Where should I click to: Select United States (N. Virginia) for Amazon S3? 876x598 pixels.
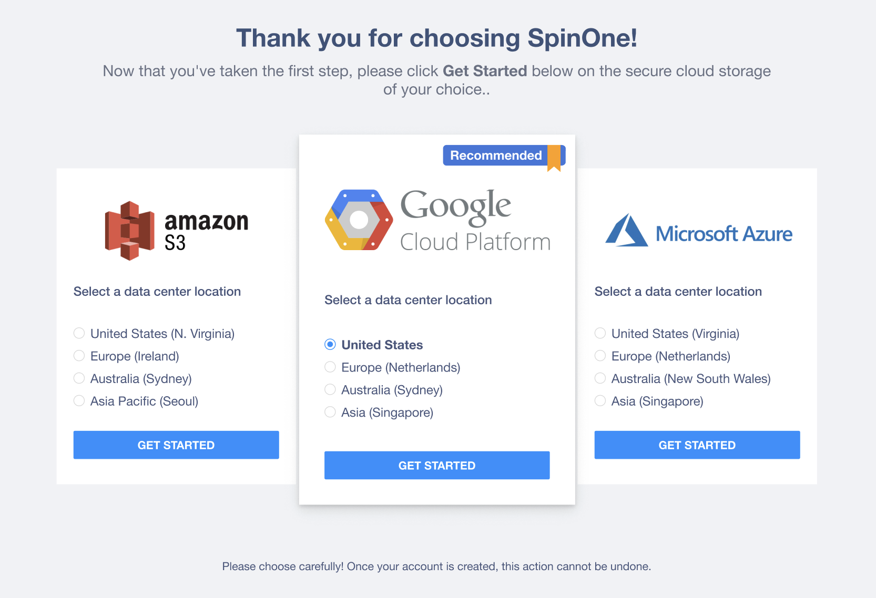pos(79,333)
